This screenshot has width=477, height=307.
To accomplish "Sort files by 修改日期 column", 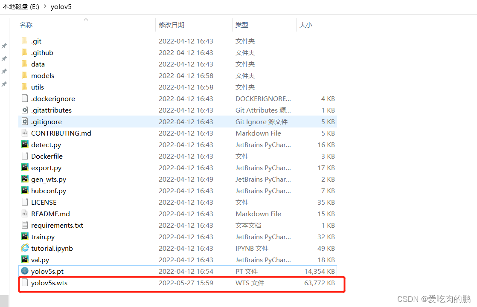I will [x=171, y=25].
